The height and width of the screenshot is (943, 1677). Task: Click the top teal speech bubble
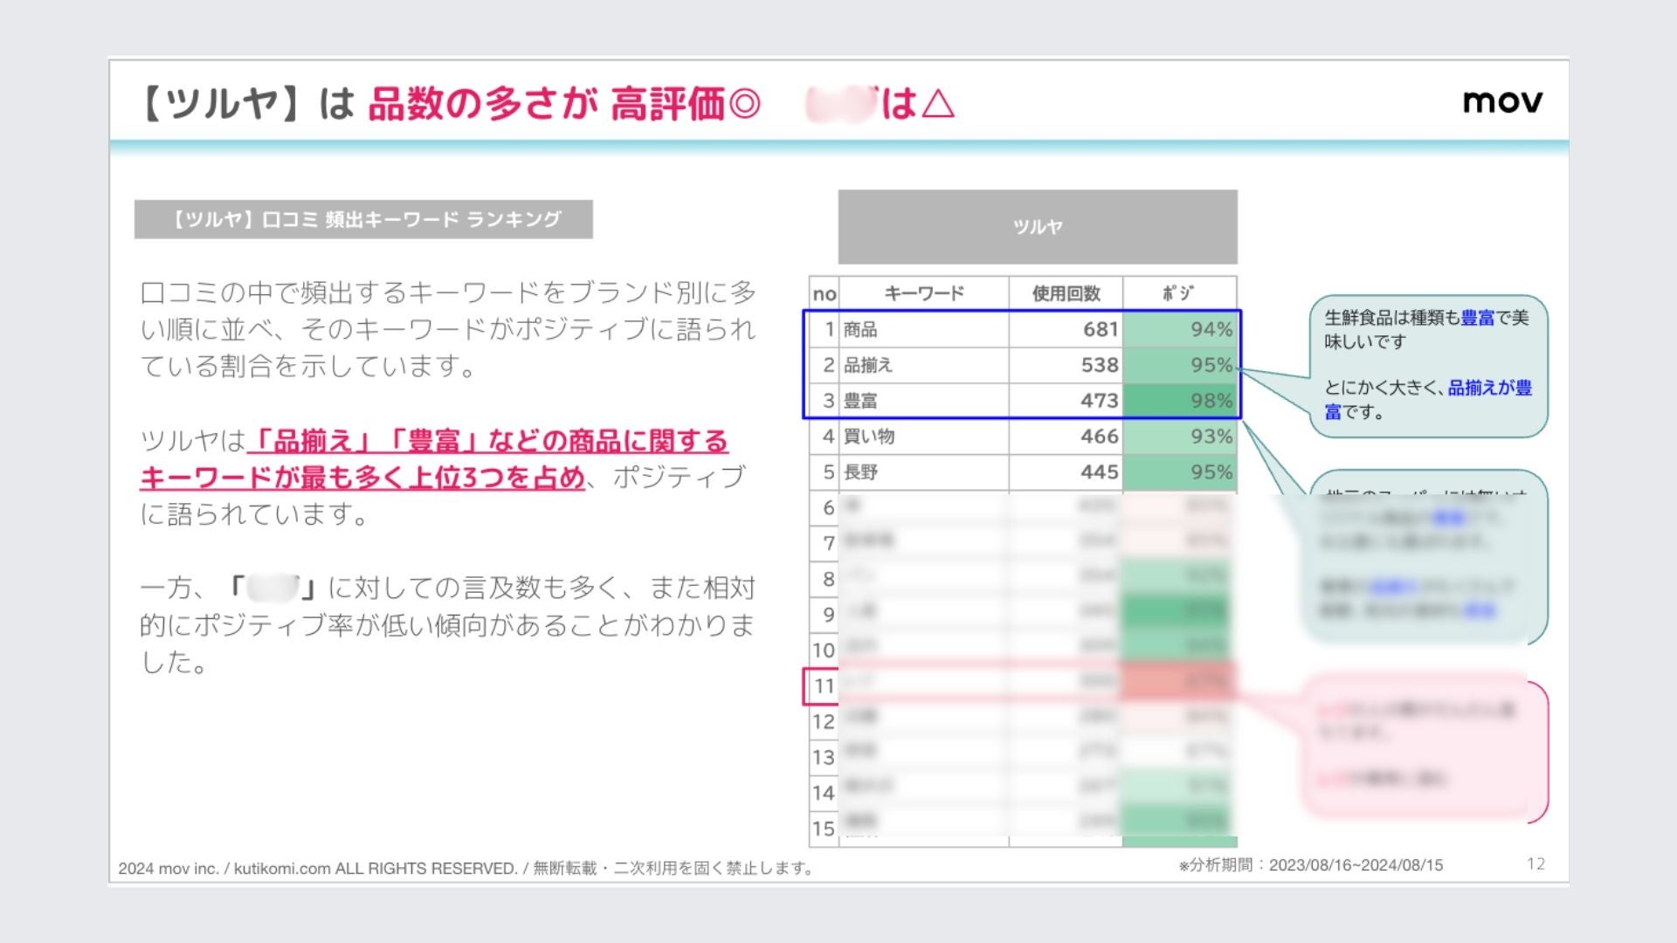[x=1427, y=365]
